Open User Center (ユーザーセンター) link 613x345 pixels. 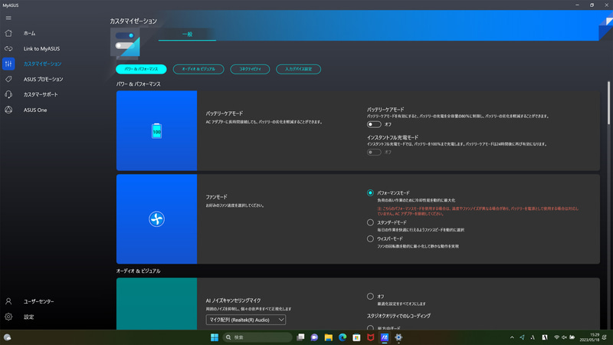tap(39, 301)
